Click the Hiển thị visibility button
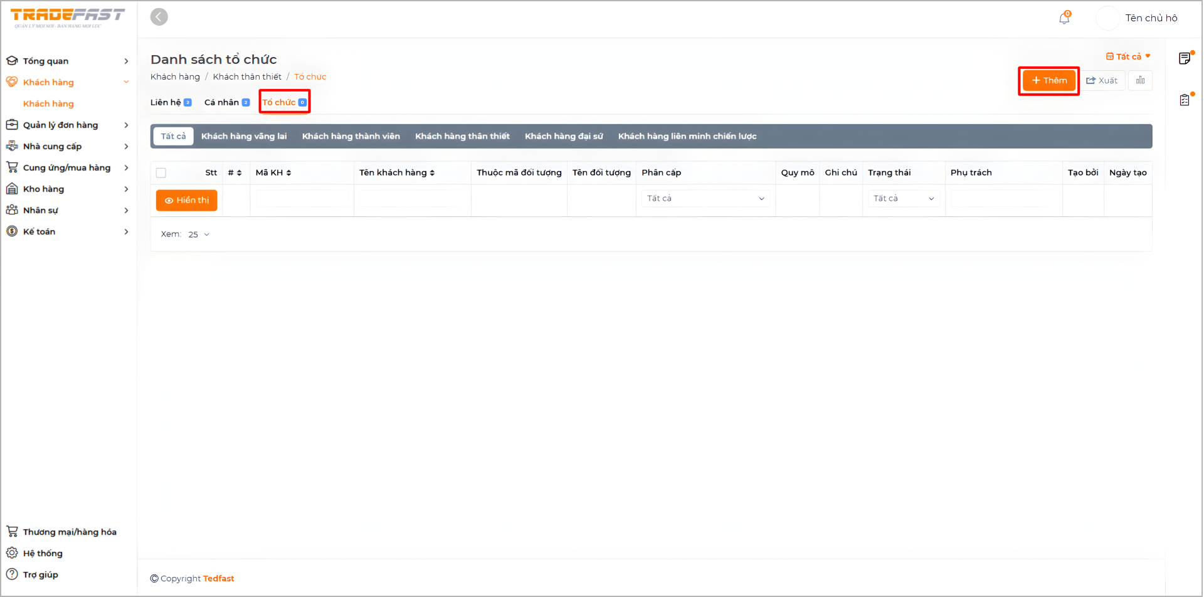This screenshot has height=597, width=1204. [x=186, y=200]
